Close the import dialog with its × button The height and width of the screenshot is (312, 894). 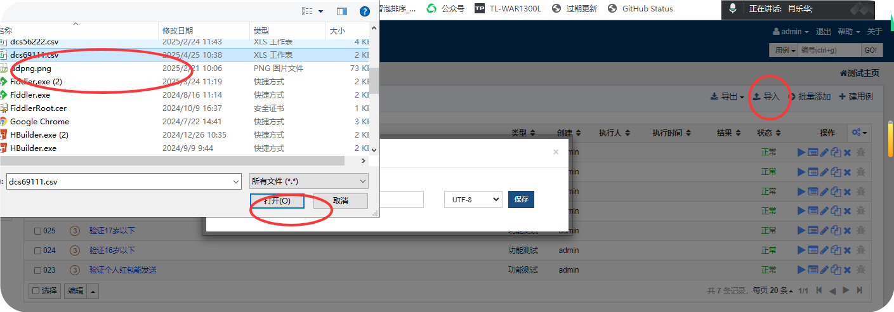556,152
